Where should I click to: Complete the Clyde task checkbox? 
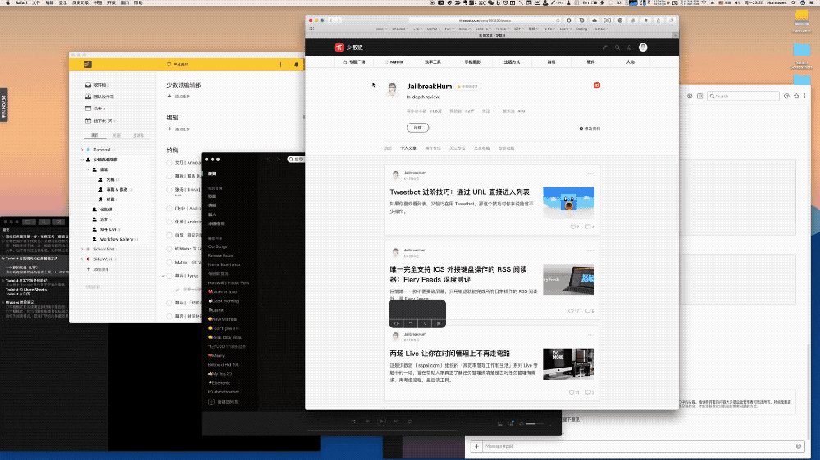(170, 208)
